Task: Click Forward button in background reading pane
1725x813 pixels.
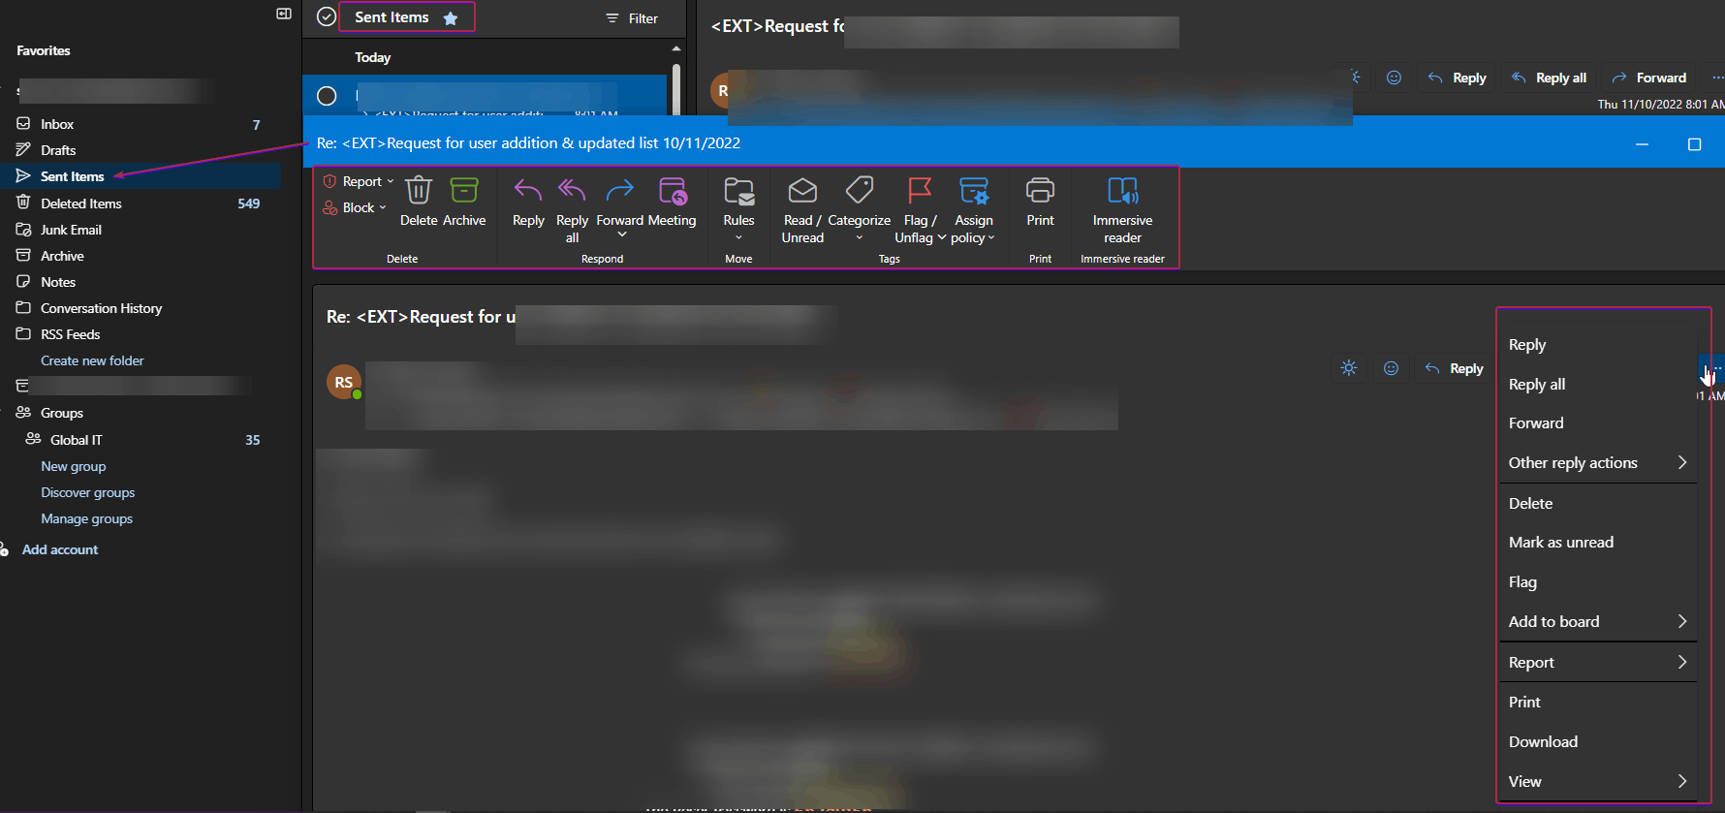Action: [1648, 78]
